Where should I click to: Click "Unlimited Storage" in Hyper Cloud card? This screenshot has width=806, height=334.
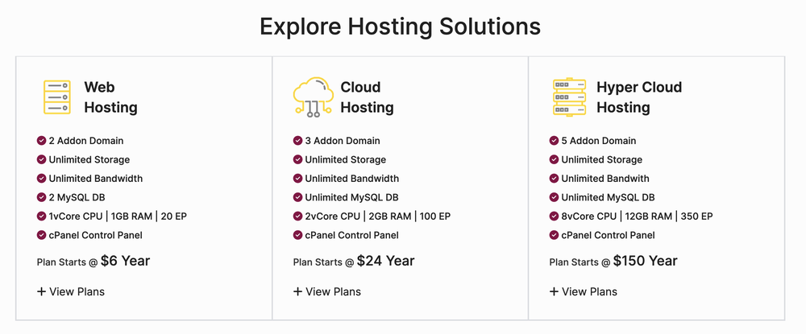point(602,159)
